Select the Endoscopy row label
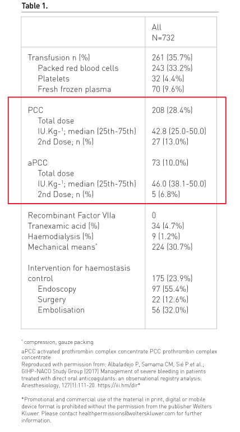 [57, 289]
